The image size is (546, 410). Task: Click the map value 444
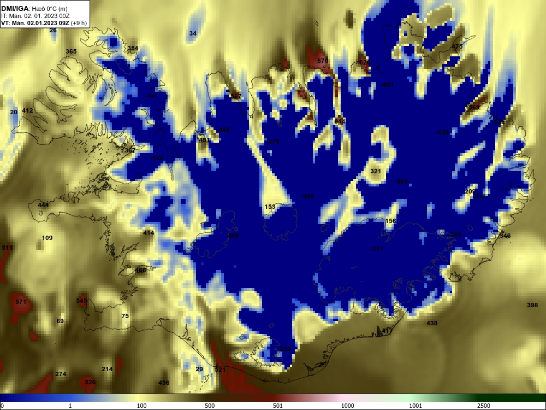43,204
